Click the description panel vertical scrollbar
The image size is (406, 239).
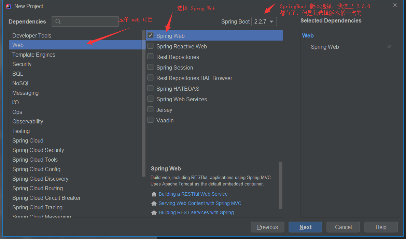(x=280, y=185)
